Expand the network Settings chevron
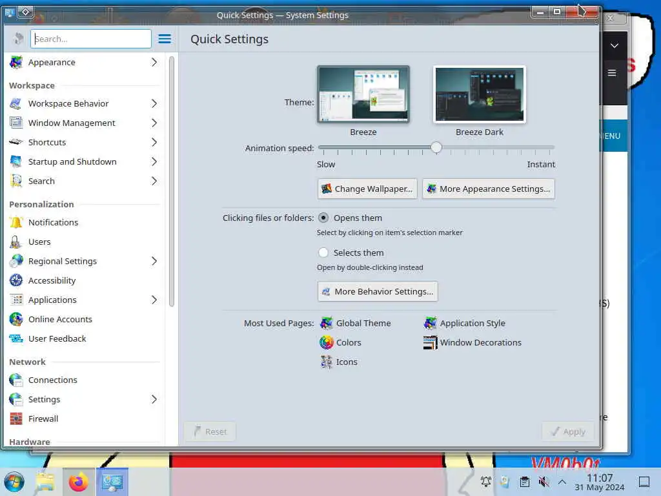This screenshot has width=661, height=496. click(154, 399)
